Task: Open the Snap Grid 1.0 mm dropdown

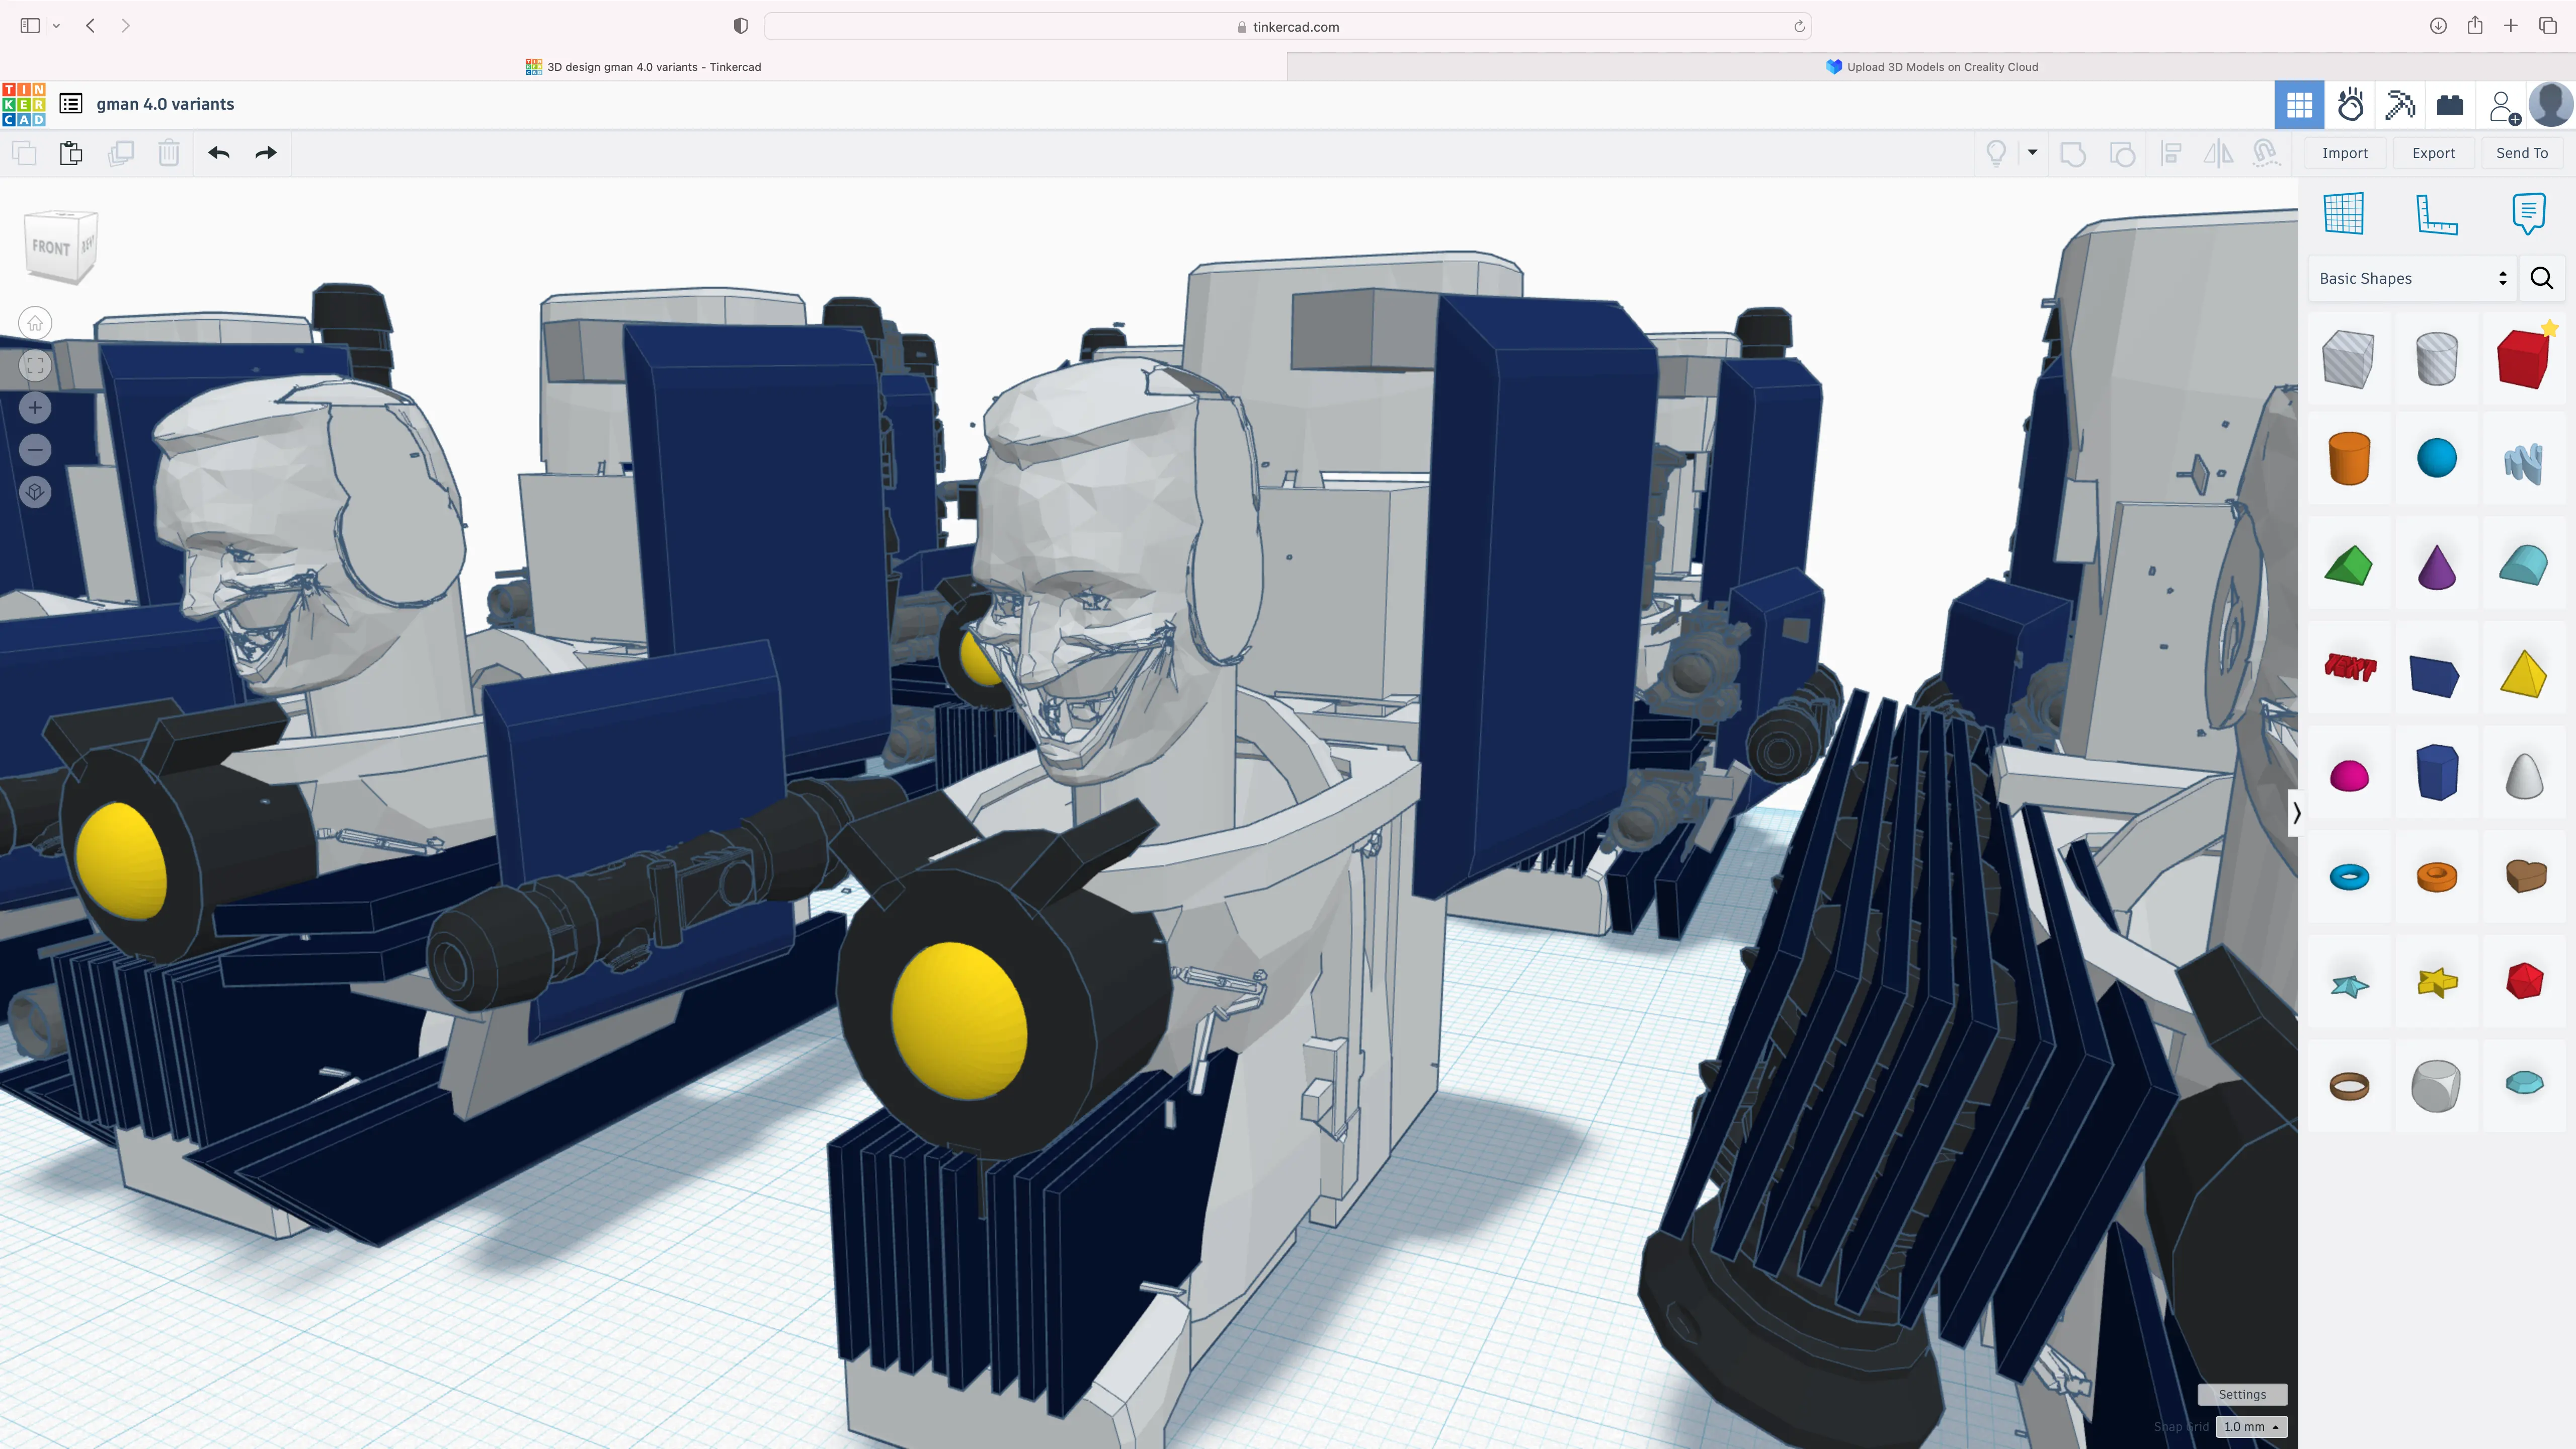Action: tap(2251, 1427)
